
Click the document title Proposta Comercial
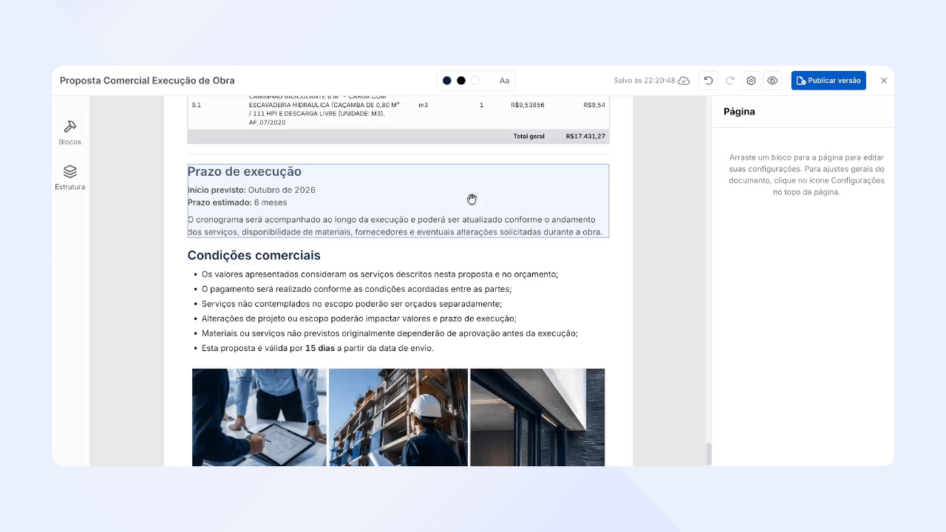point(147,81)
